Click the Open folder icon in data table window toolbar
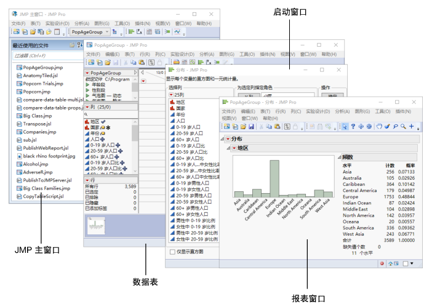 click(x=108, y=62)
